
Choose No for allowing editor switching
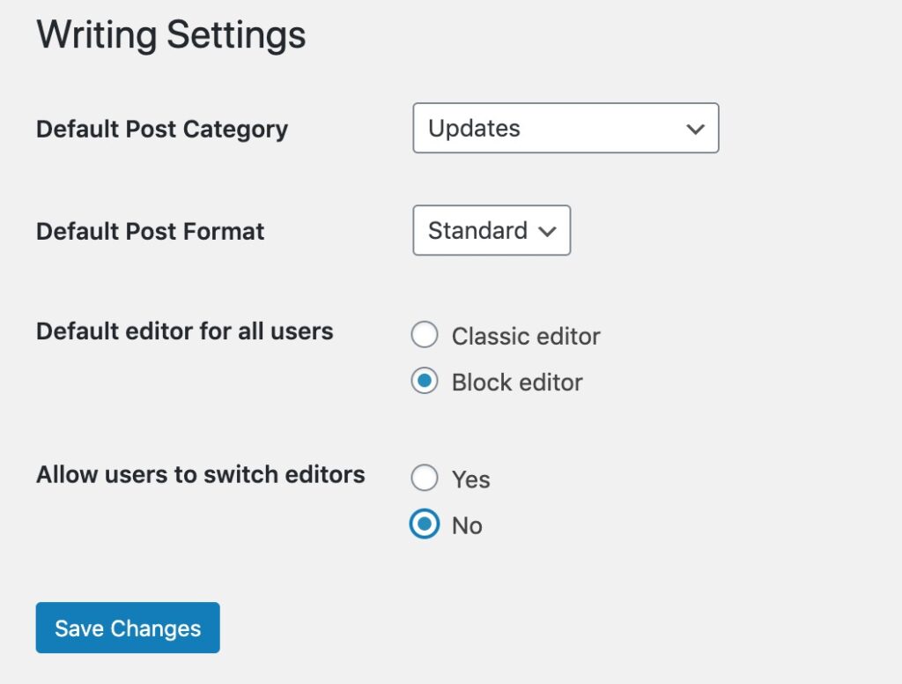coord(425,524)
